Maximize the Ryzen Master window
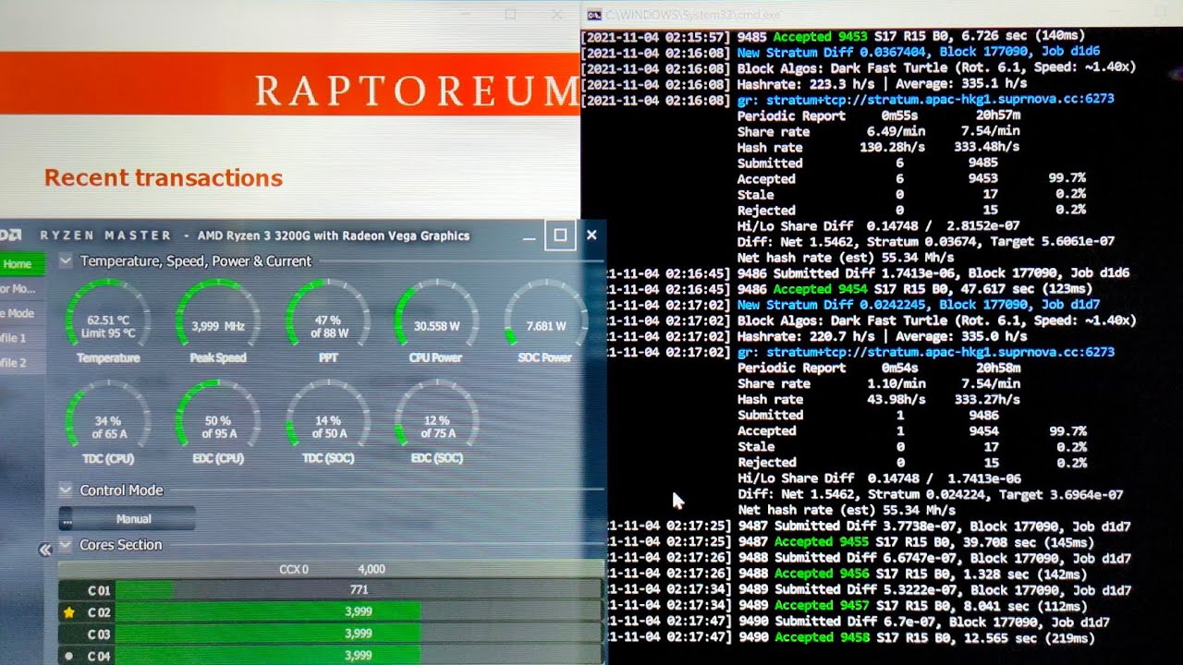This screenshot has width=1183, height=665. click(x=560, y=236)
